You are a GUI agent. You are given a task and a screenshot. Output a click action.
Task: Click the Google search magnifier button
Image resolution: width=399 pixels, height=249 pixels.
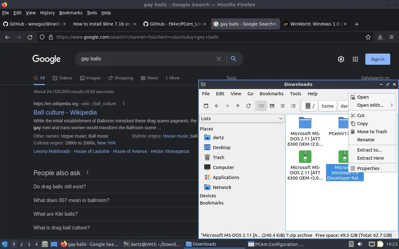tap(233, 59)
